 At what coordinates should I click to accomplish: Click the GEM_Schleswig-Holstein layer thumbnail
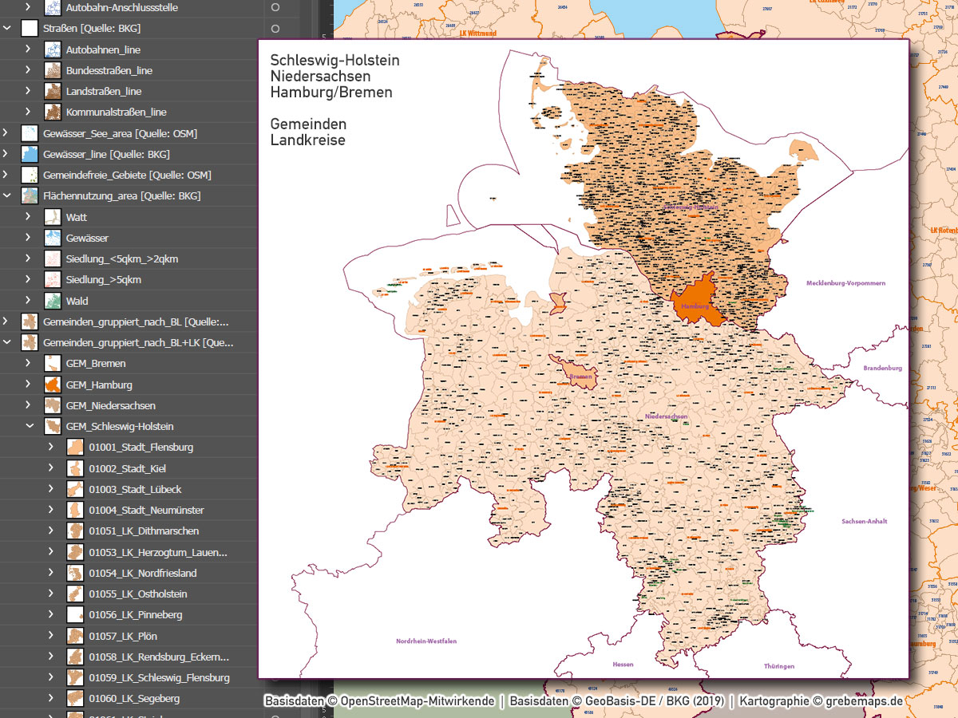[x=52, y=427]
